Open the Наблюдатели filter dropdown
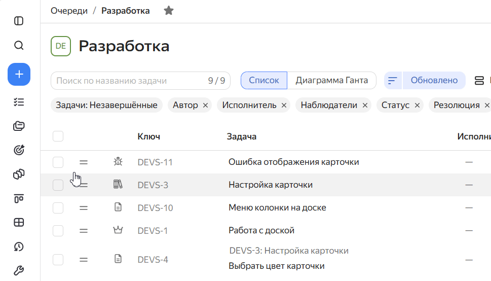491x281 pixels. click(x=329, y=105)
